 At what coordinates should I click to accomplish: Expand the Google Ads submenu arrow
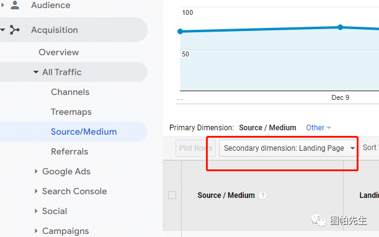pyautogui.click(x=36, y=171)
